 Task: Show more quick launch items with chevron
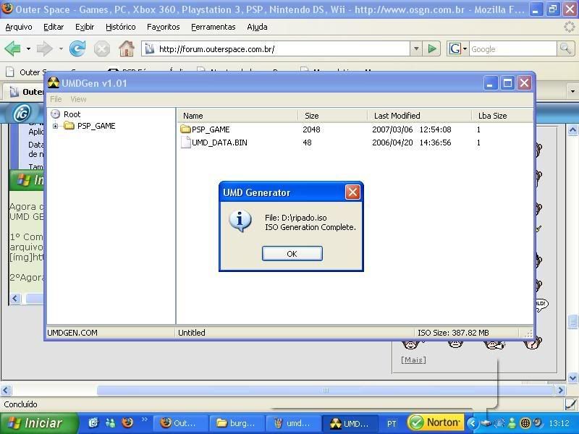point(144,420)
